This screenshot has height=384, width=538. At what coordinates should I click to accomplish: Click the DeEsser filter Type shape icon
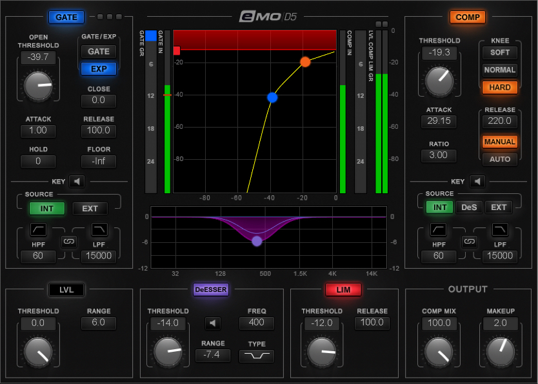pyautogui.click(x=257, y=356)
